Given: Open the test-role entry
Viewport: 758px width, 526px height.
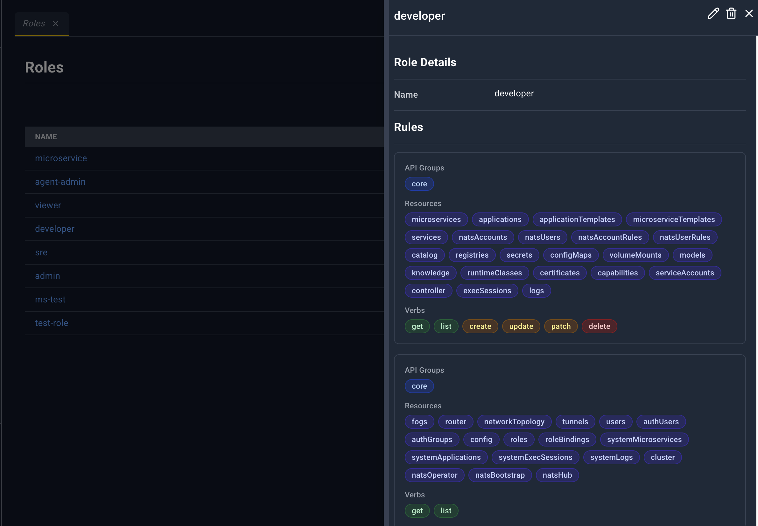Looking at the screenshot, I should 52,323.
